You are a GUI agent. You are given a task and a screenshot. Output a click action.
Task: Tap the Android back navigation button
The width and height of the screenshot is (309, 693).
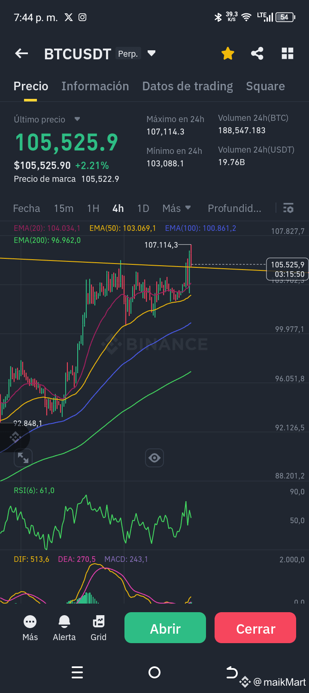tap(232, 672)
